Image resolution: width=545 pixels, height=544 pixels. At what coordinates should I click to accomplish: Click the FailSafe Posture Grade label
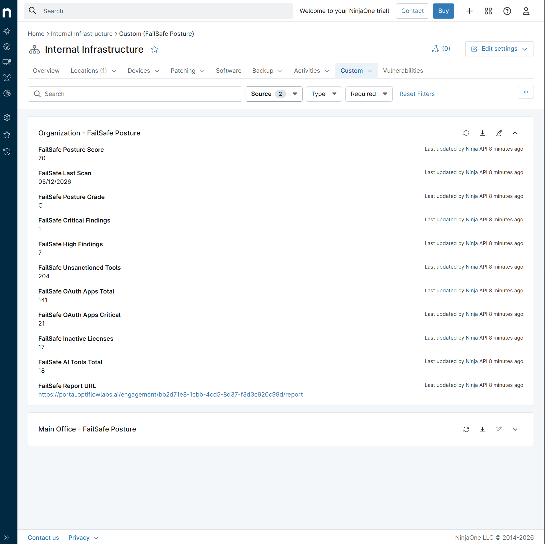71,197
